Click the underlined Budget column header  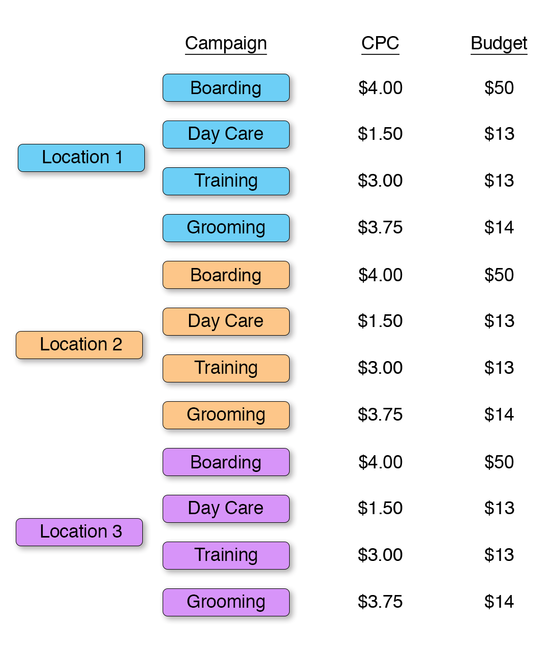pyautogui.click(x=499, y=44)
